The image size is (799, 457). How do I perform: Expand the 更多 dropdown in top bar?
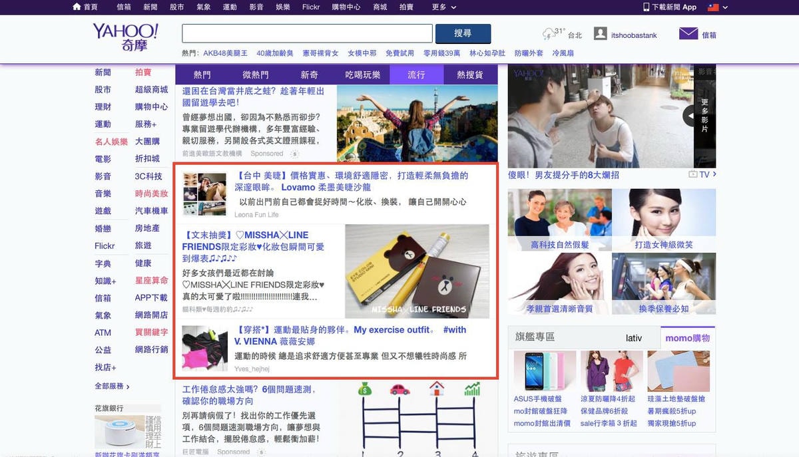(444, 7)
